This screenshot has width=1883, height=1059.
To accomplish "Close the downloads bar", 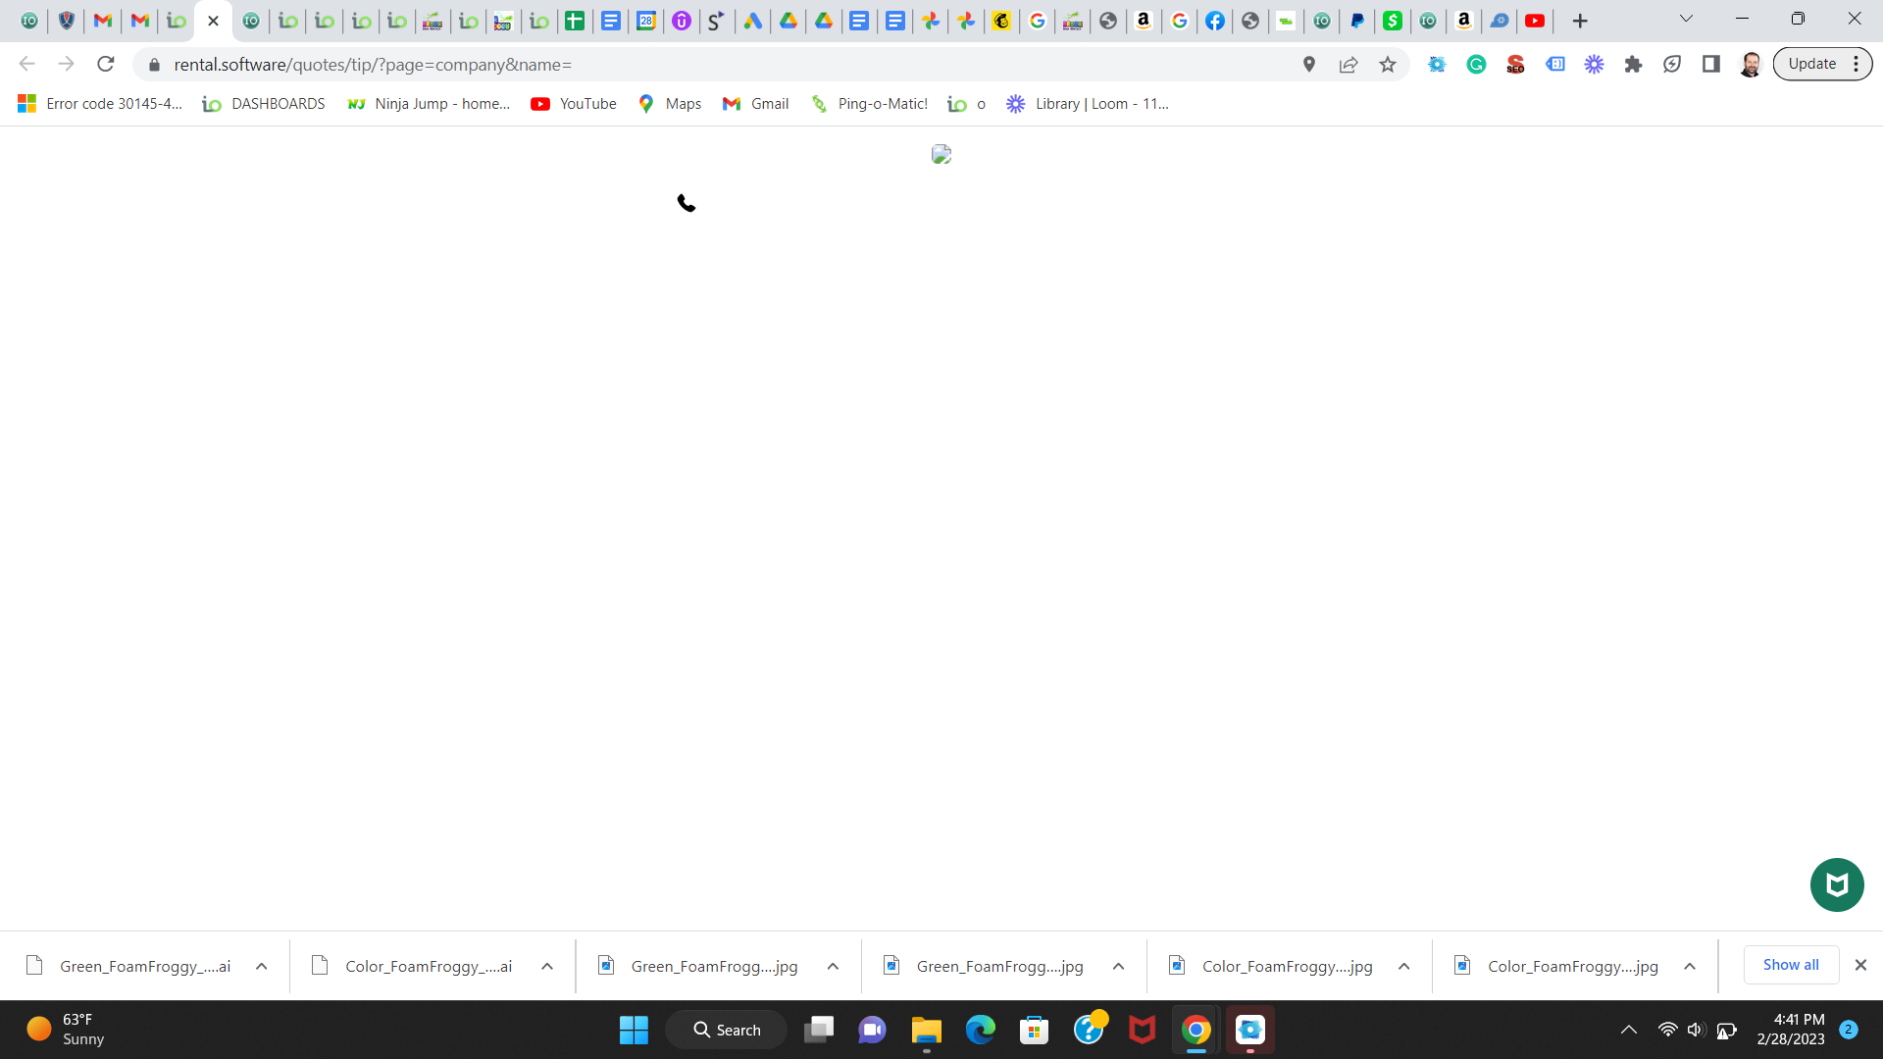I will coord(1859,965).
